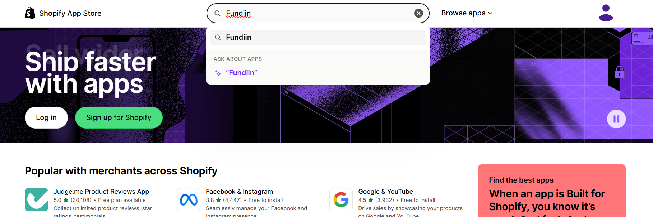Image resolution: width=653 pixels, height=217 pixels.
Task: Click the magnifier icon in search bar
Action: [217, 13]
